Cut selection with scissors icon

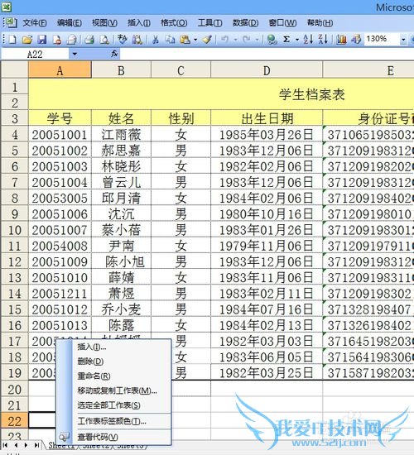click(156, 39)
